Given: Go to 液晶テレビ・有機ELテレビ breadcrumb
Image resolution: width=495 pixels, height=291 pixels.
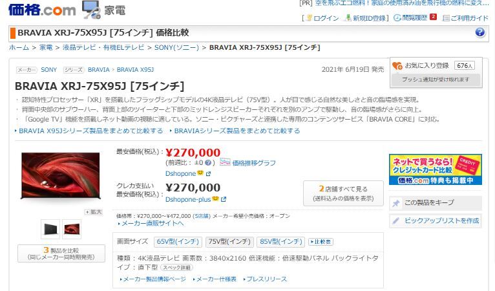Looking at the screenshot, I should [103, 48].
